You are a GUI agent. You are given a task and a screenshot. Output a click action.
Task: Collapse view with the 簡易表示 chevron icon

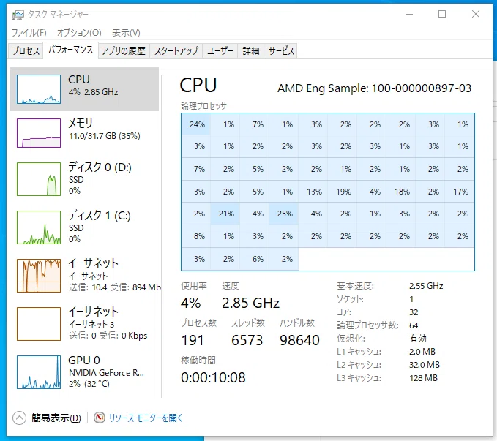coord(19,418)
